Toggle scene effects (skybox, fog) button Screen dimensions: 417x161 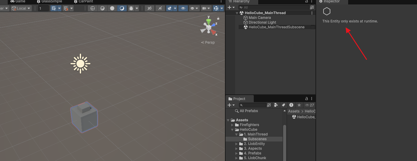click(x=169, y=8)
